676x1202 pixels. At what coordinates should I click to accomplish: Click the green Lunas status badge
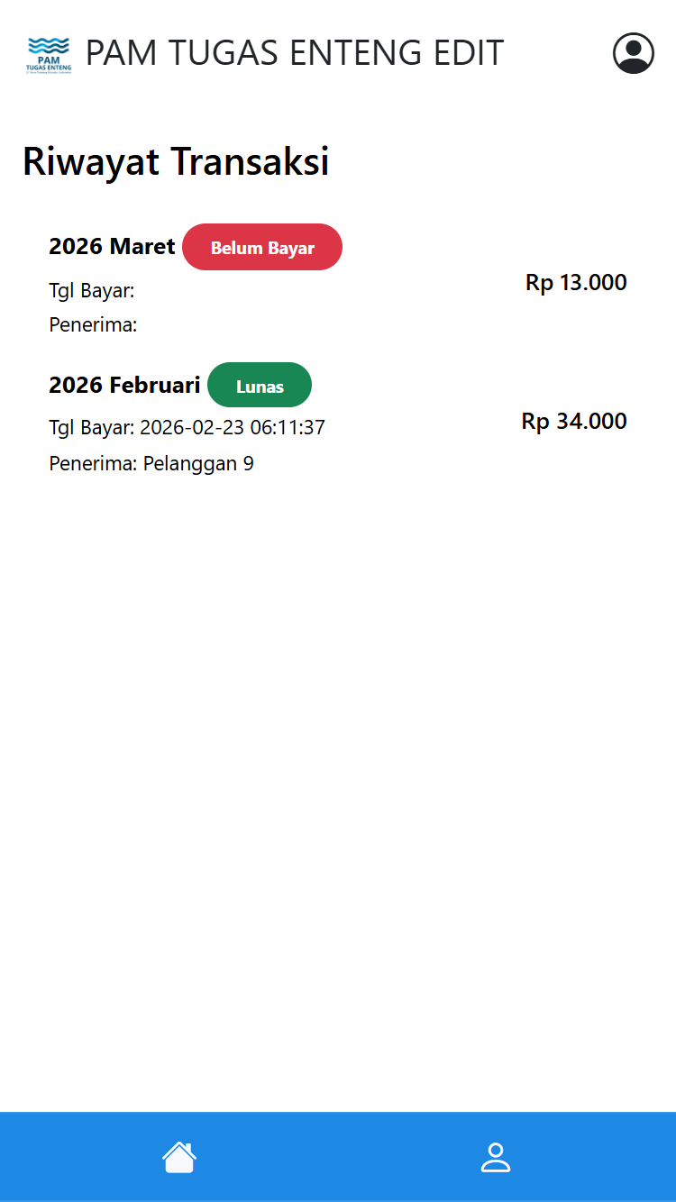click(260, 386)
